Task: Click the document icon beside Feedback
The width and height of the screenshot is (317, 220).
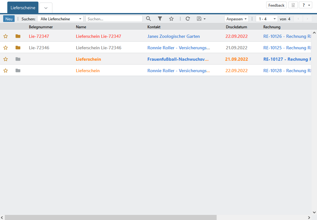Action: click(293, 5)
